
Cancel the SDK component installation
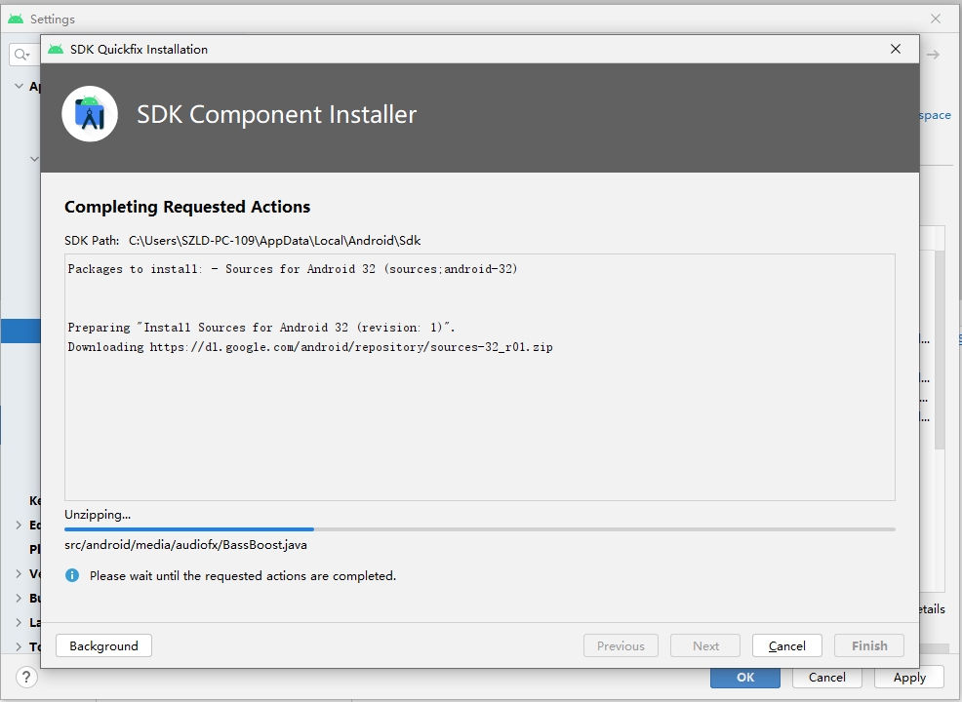pos(786,645)
